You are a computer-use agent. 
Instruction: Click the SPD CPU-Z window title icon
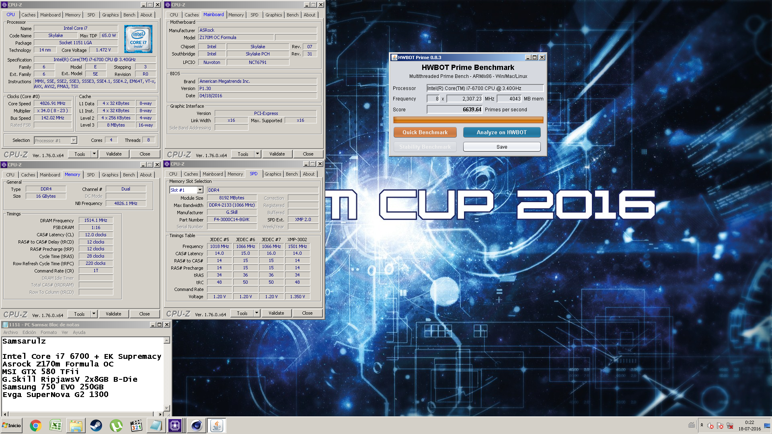167,164
